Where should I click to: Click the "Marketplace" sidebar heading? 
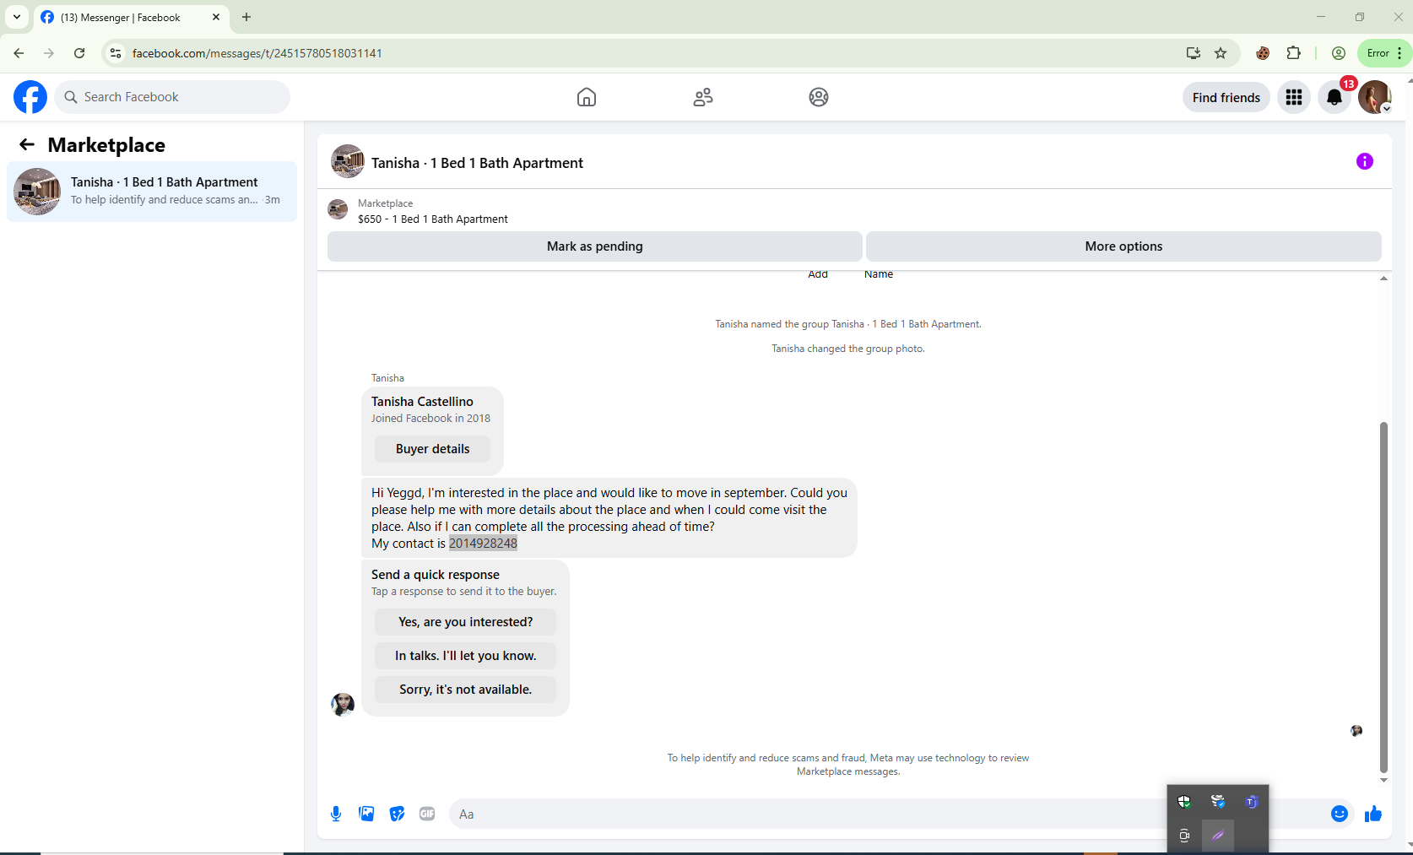tap(106, 145)
